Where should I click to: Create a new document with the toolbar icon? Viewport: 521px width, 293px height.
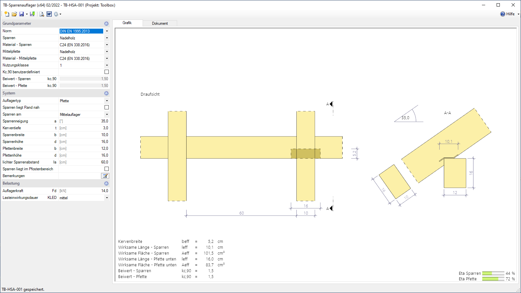(7, 14)
